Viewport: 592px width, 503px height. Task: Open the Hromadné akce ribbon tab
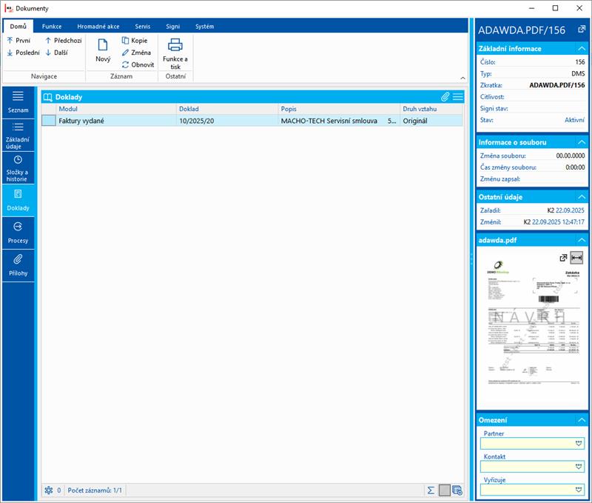click(98, 26)
